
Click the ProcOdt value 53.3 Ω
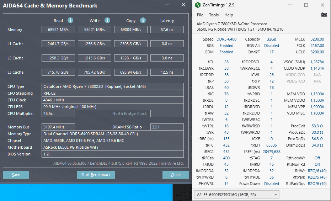[x=317, y=126]
